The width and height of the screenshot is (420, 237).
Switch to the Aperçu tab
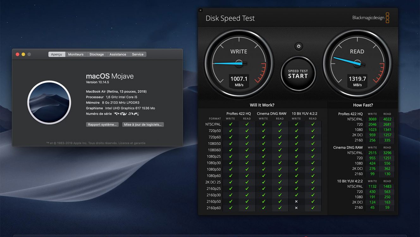[57, 54]
